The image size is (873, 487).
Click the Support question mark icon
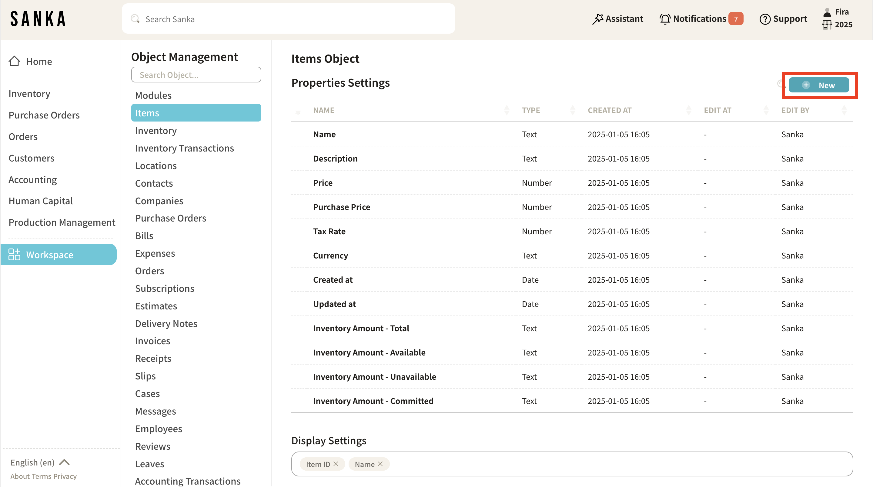click(x=765, y=19)
